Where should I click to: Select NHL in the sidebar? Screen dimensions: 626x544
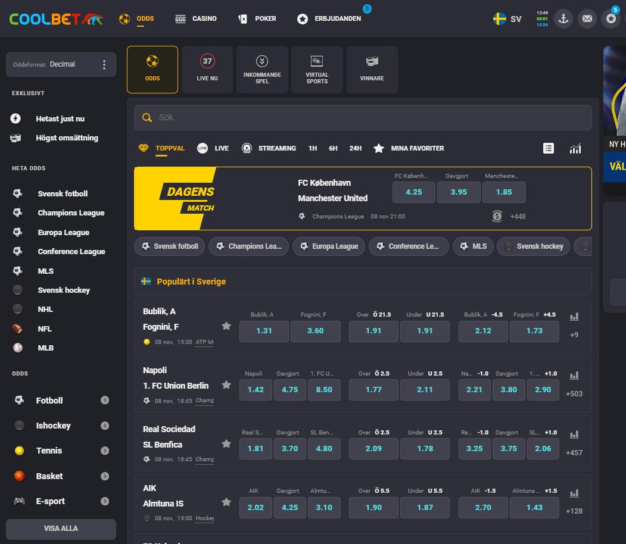45,309
